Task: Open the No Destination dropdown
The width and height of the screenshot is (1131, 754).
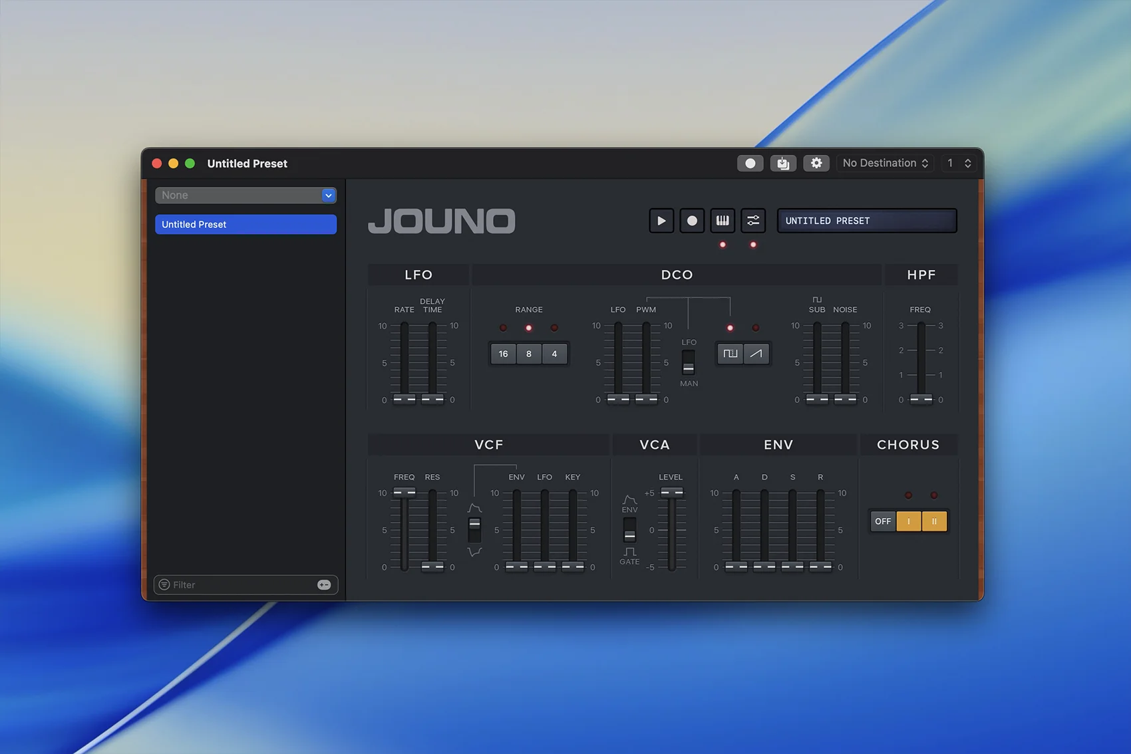Action: coord(885,164)
